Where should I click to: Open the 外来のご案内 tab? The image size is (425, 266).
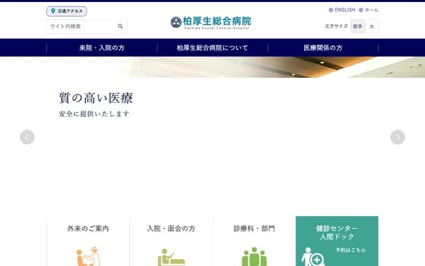(88, 229)
